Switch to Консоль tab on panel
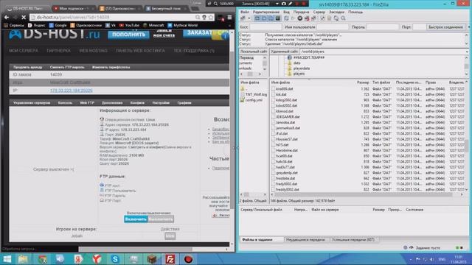The width and height of the screenshot is (472, 265). pos(65,103)
